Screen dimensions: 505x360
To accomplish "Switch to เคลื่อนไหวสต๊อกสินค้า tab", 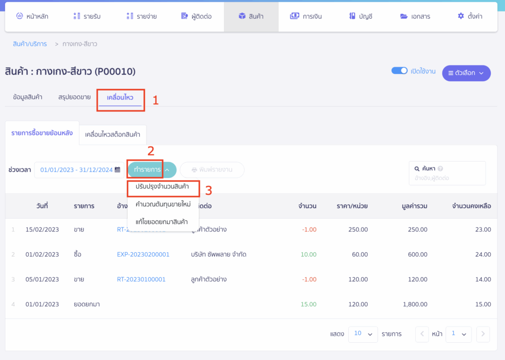I will tap(112, 134).
